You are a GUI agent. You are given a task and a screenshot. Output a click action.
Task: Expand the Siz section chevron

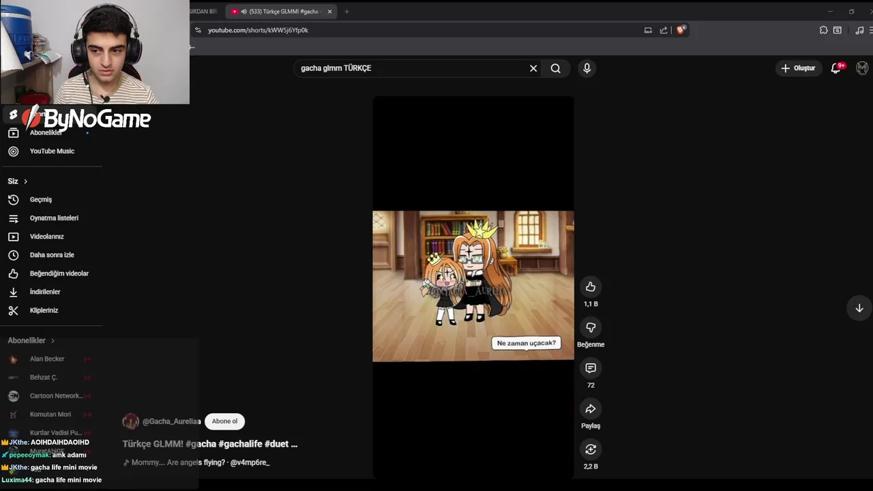25,181
